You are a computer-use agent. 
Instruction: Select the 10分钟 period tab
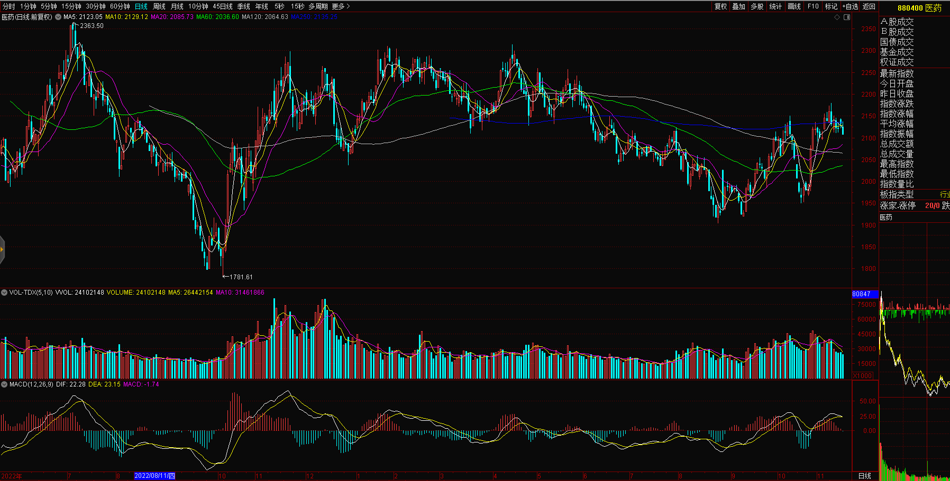pyautogui.click(x=198, y=6)
